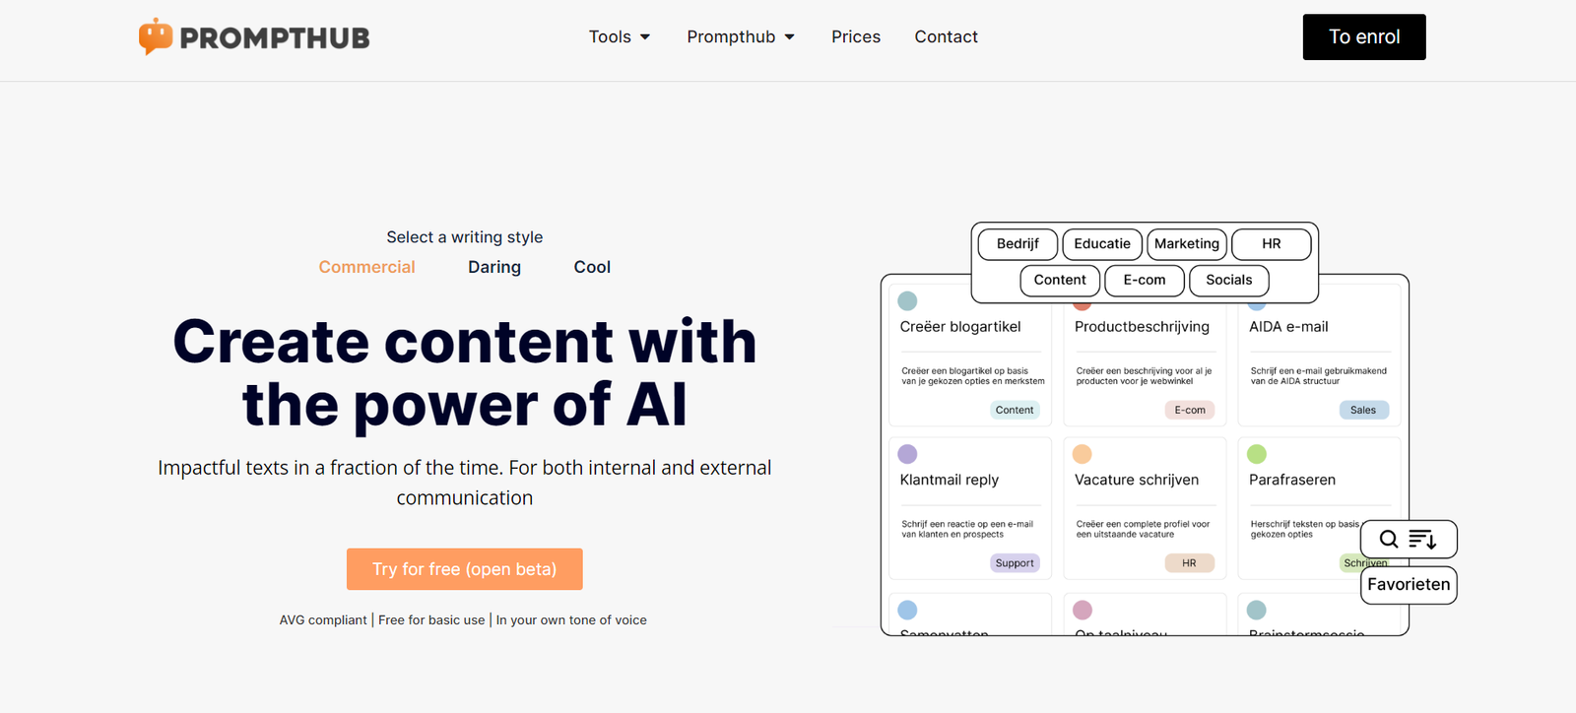Image resolution: width=1576 pixels, height=713 pixels.
Task: Open the Contact menu item
Action: point(946,36)
